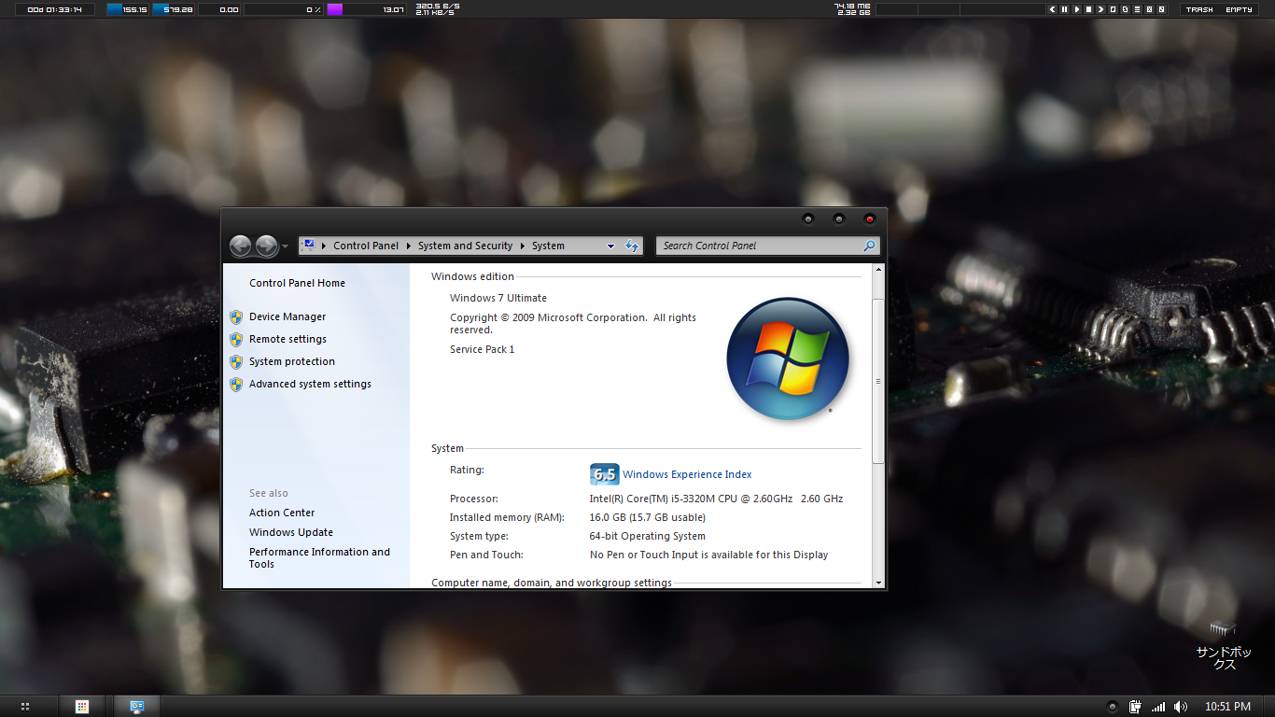The image size is (1275, 717).
Task: Click the Search Control Panel field
Action: pyautogui.click(x=758, y=246)
